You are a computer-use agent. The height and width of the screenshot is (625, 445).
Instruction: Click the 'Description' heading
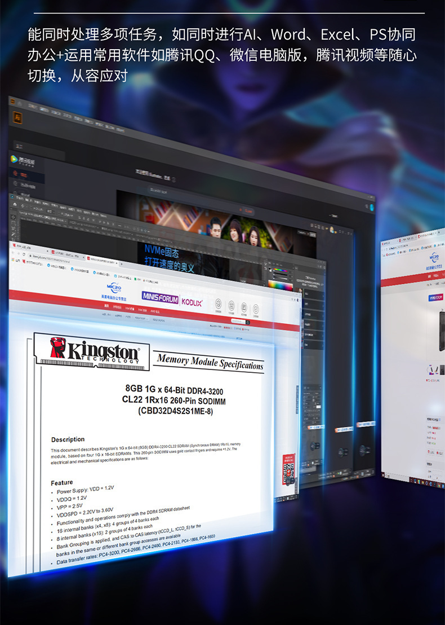coord(68,439)
